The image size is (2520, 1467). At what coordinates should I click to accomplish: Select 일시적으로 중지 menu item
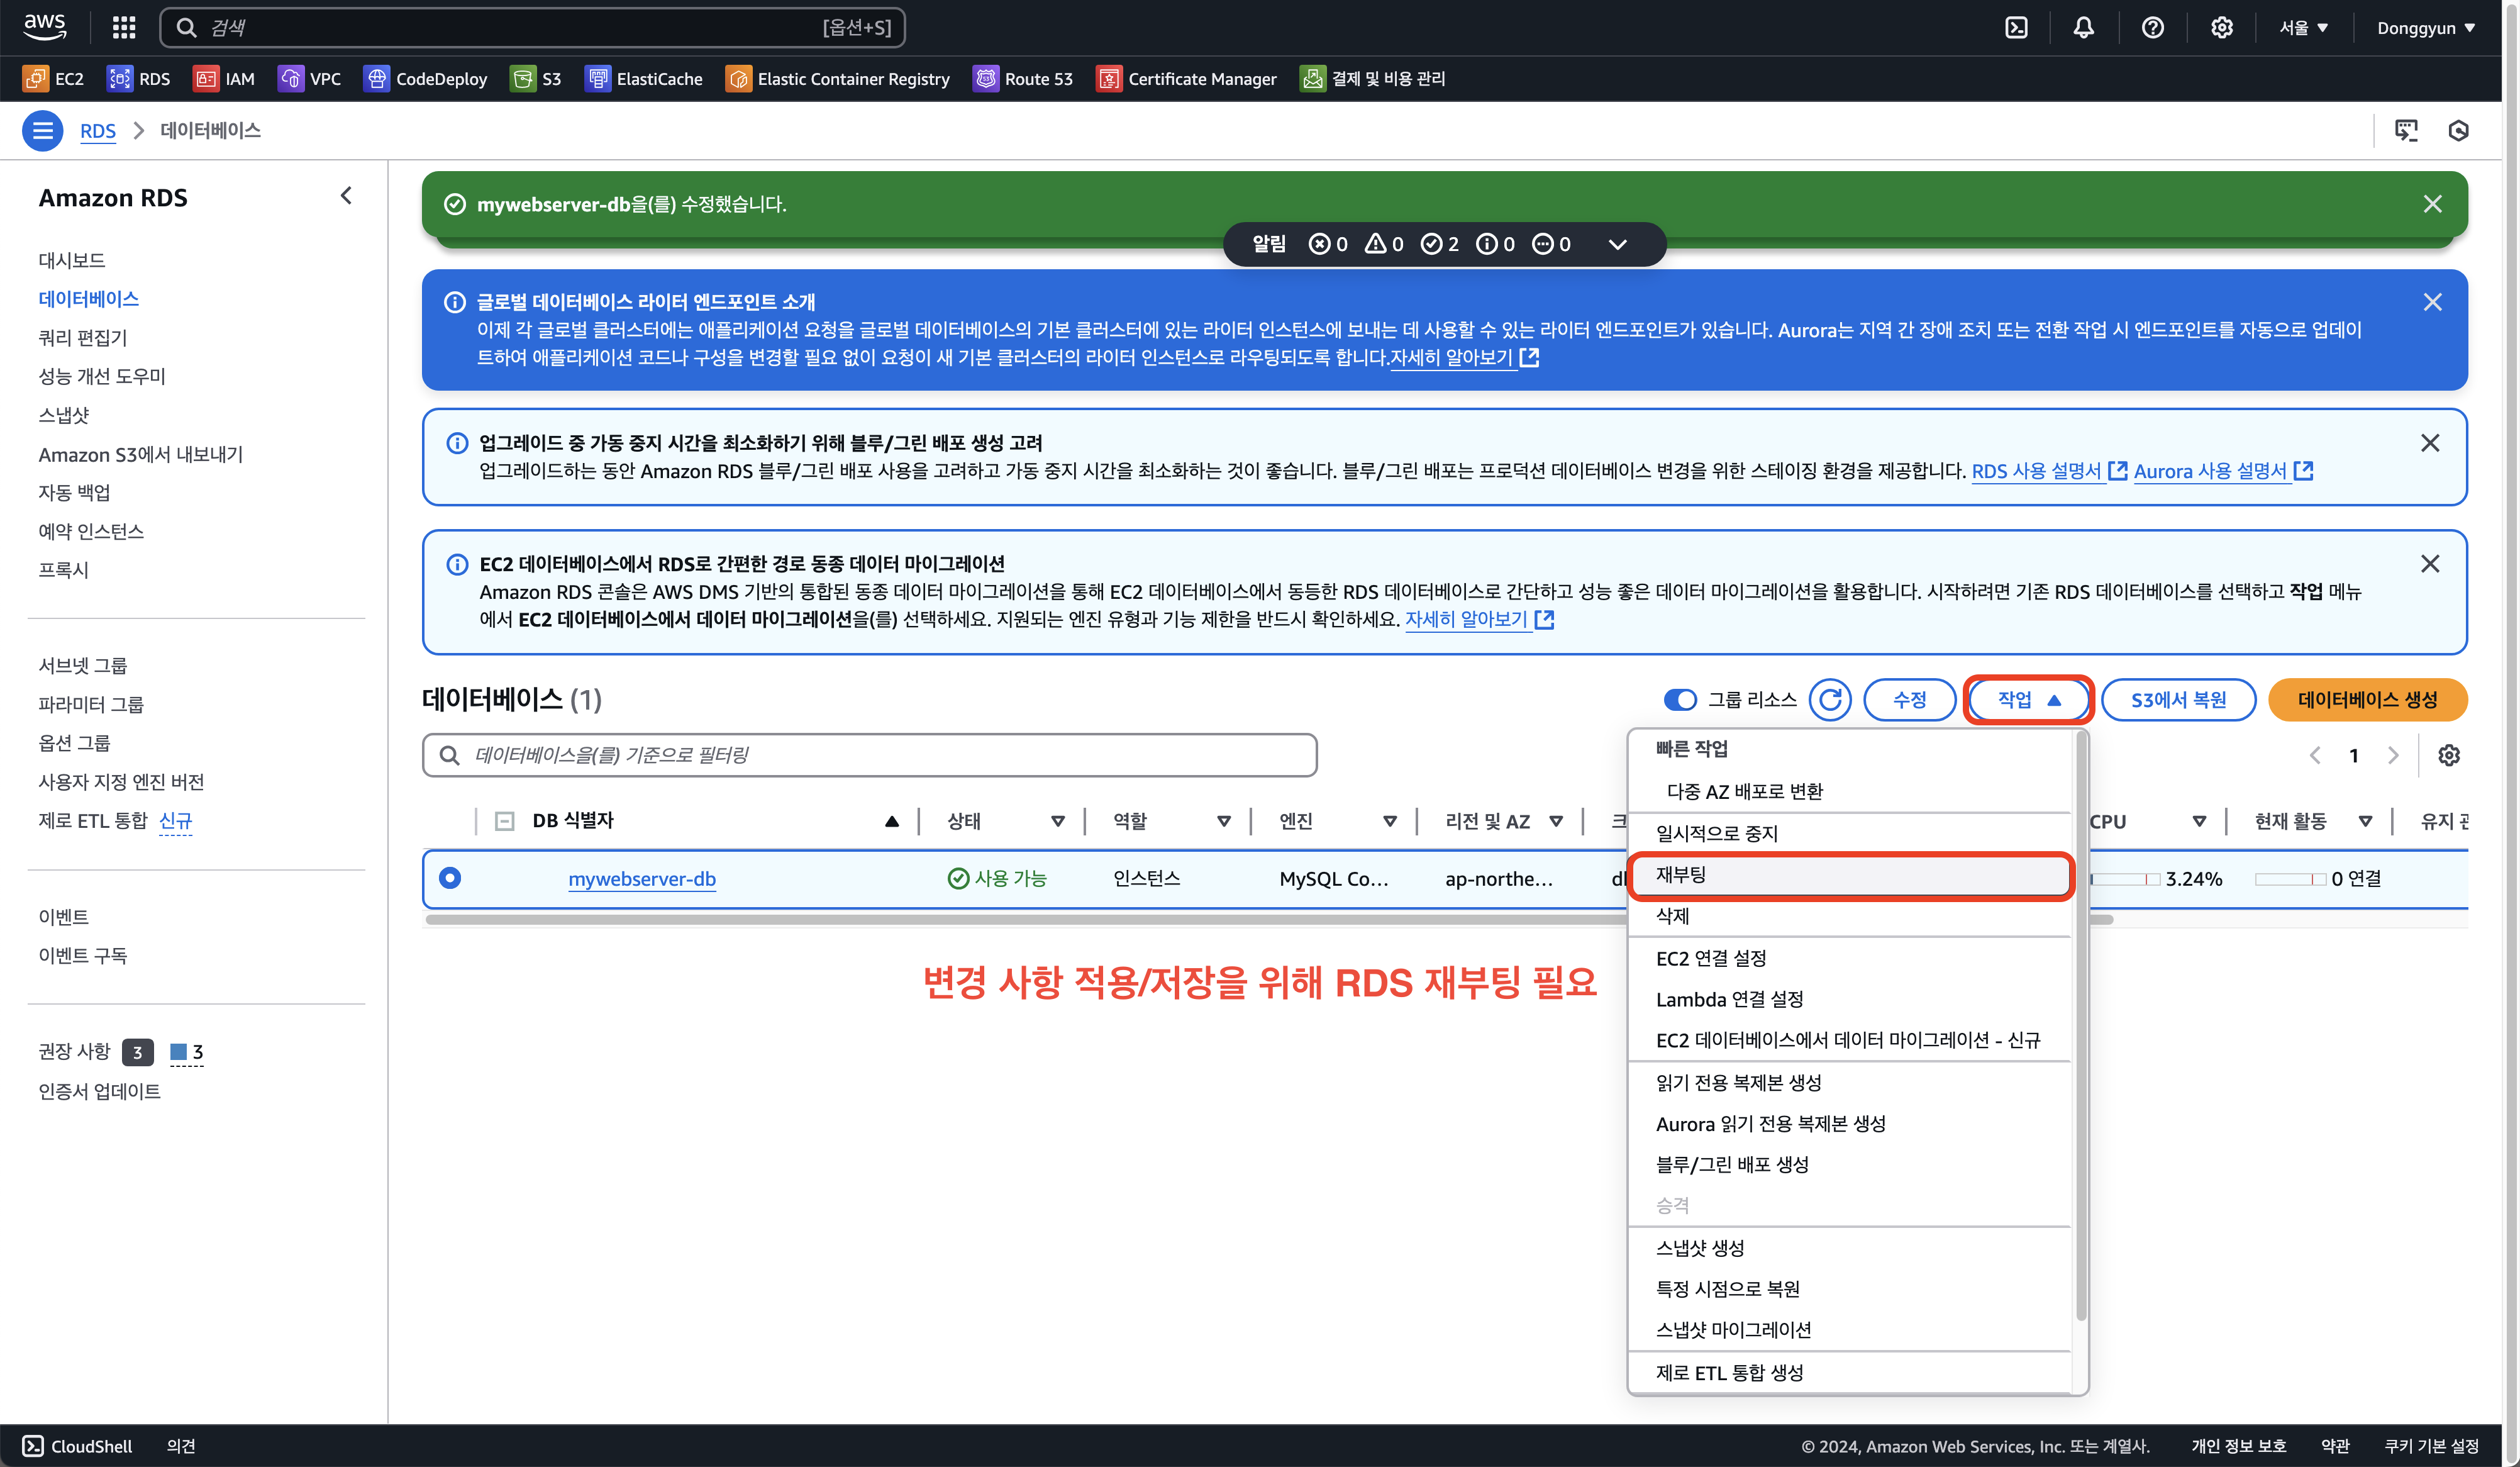pyautogui.click(x=1850, y=833)
